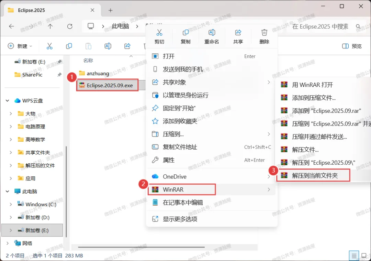
Task: Select 显示更多选项 entry
Action: pos(211,219)
